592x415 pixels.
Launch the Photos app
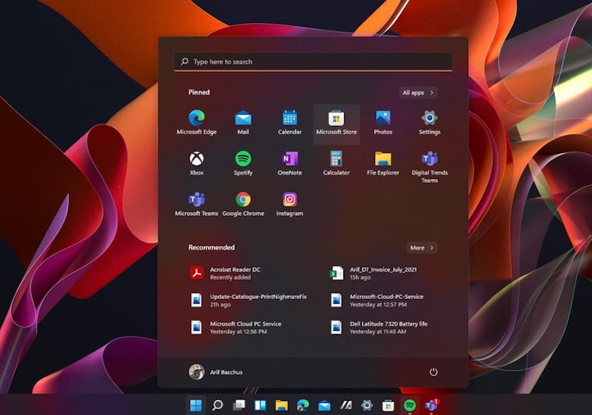coord(383,122)
